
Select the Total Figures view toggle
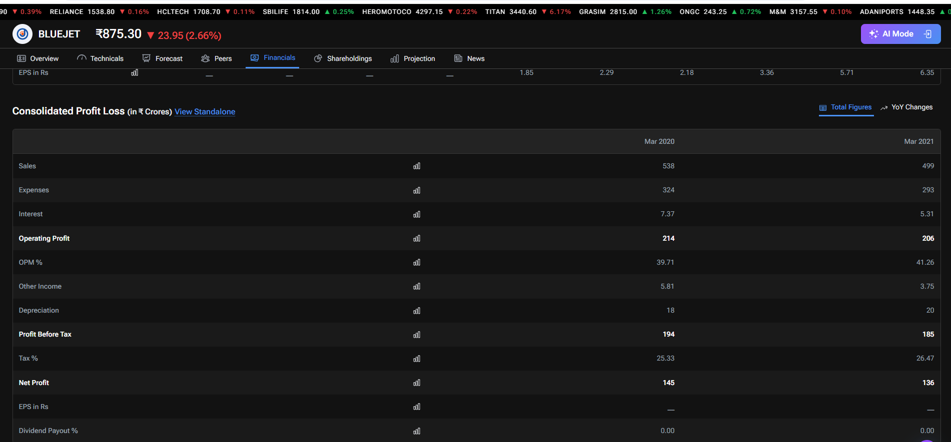point(845,107)
